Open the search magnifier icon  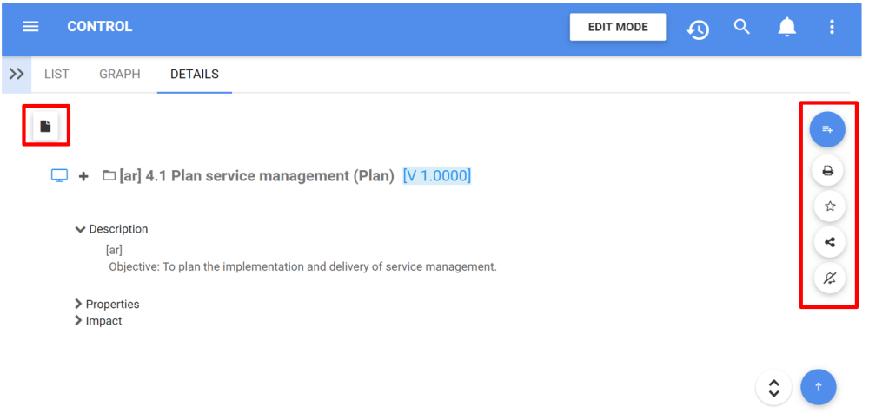tap(741, 27)
